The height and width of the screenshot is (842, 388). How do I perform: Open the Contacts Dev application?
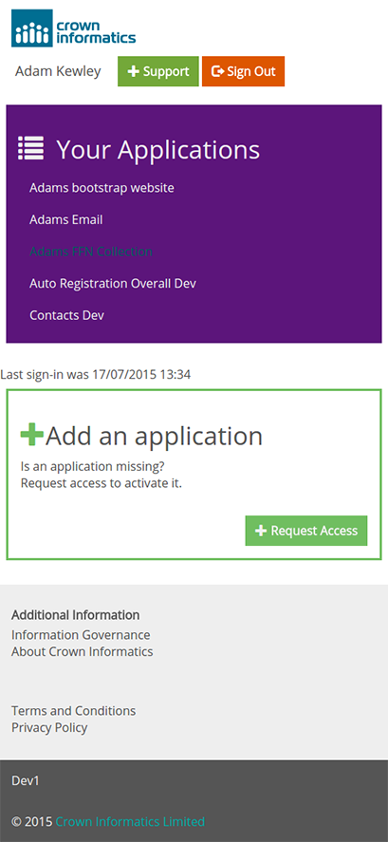pos(66,314)
